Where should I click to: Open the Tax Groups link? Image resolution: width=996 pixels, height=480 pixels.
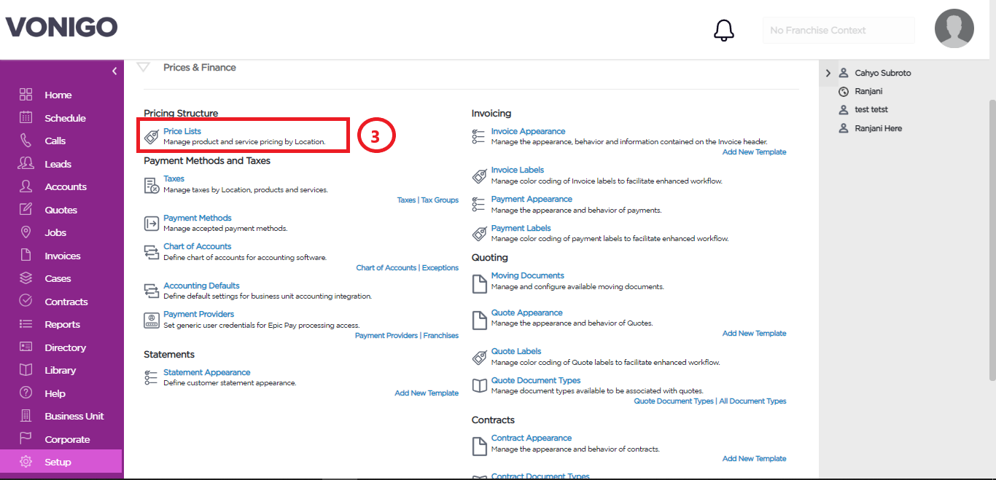click(440, 200)
